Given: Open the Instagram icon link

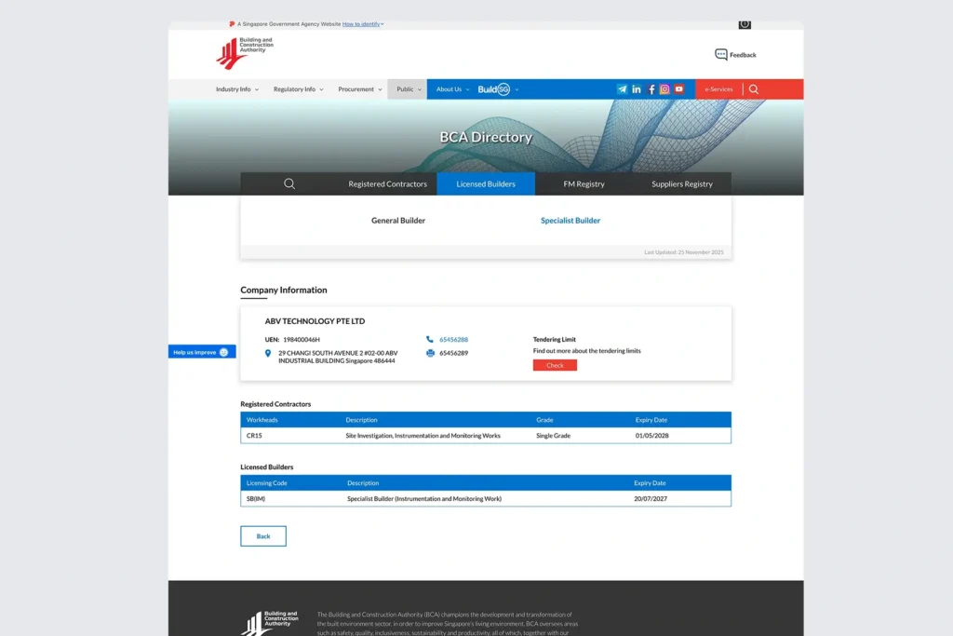Looking at the screenshot, I should [x=664, y=89].
